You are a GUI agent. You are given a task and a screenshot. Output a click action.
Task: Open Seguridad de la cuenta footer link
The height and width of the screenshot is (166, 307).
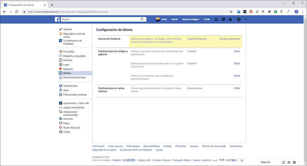[x=104, y=150]
